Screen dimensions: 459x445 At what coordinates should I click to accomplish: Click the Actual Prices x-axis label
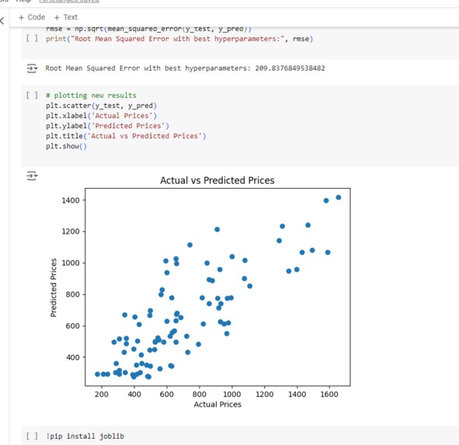point(217,405)
